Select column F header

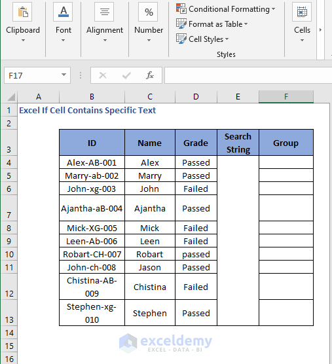(x=286, y=97)
